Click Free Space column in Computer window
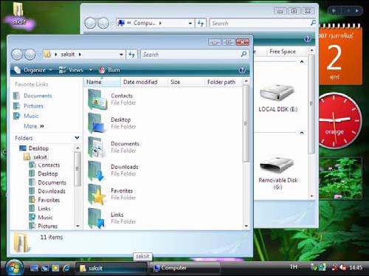This screenshot has width=369, height=276. pos(283,52)
